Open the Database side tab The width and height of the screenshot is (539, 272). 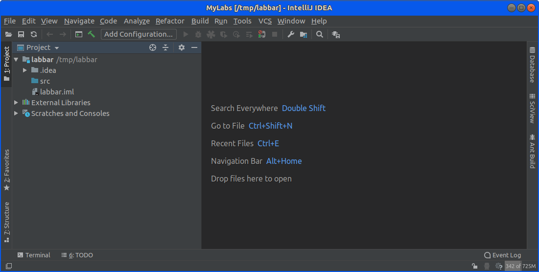pyautogui.click(x=532, y=65)
